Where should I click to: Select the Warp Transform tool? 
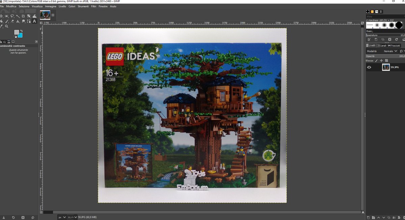click(34, 16)
